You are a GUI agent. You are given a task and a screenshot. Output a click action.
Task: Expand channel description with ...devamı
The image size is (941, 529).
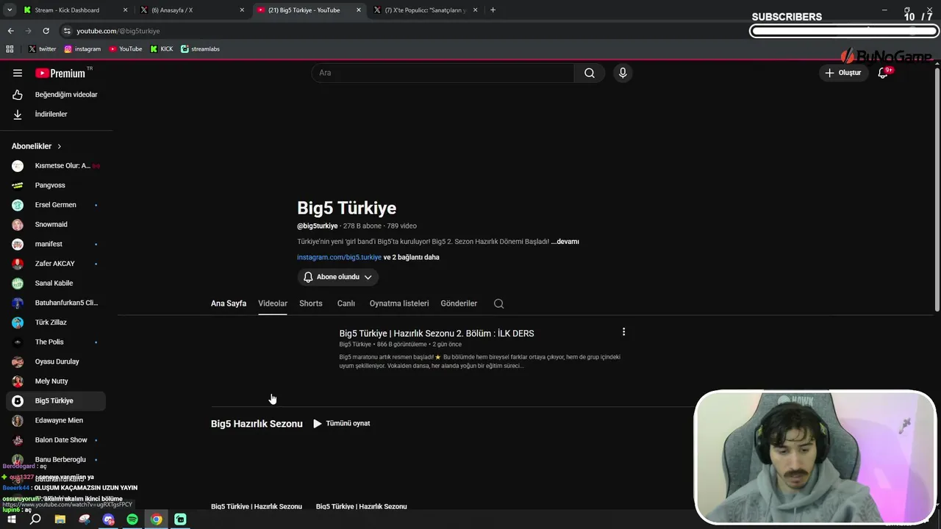[x=565, y=242]
